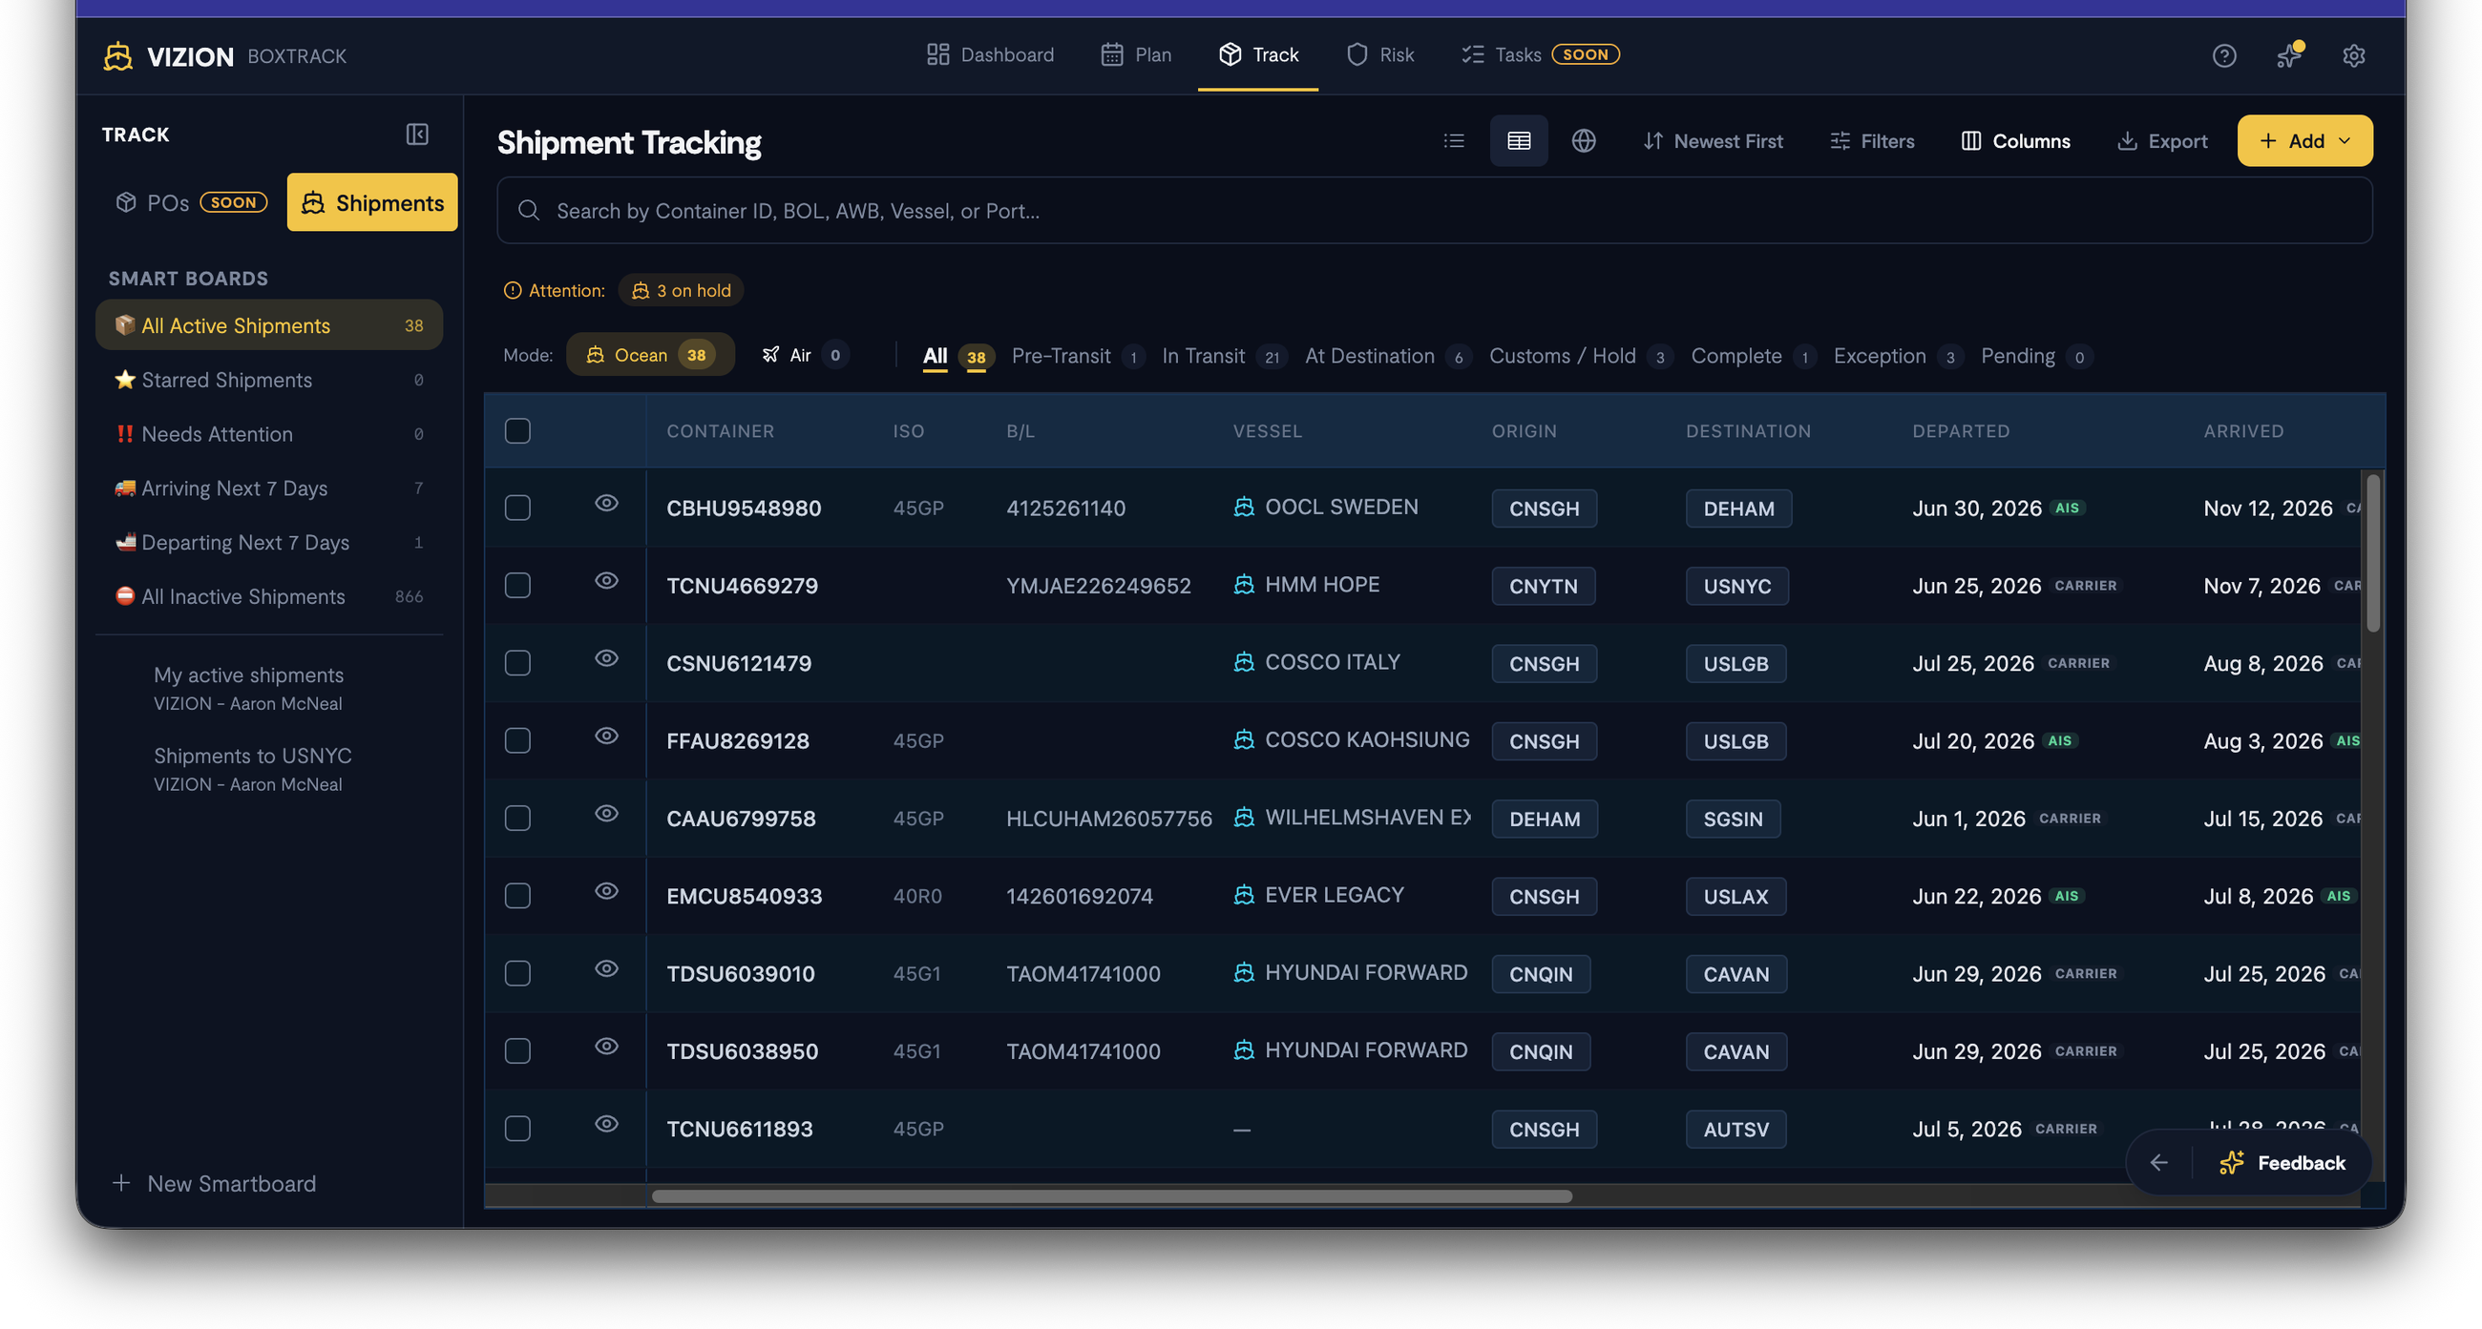This screenshot has width=2482, height=1329.
Task: Check the box for CSNU6121479
Action: coord(517,662)
